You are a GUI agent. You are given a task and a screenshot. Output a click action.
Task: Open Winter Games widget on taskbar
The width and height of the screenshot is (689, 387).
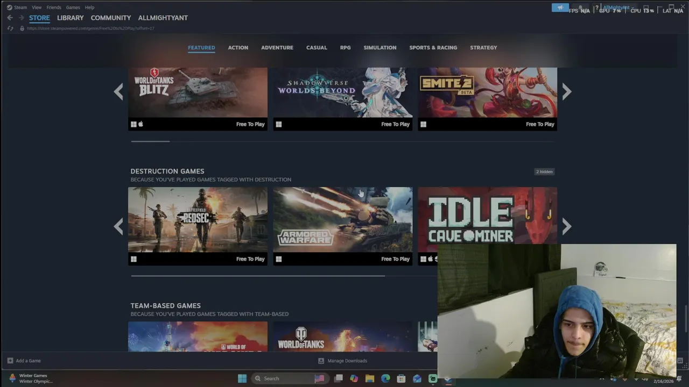(x=31, y=378)
